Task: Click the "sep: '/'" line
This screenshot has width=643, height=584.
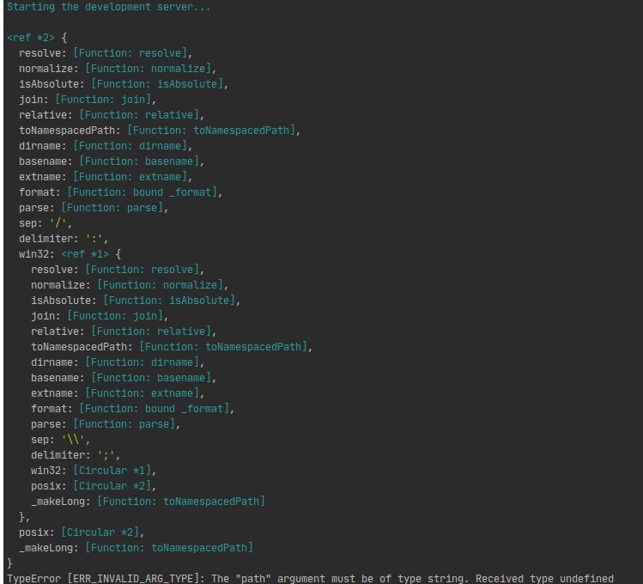Action: tap(45, 223)
